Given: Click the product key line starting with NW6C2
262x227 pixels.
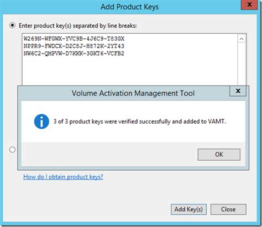Looking at the screenshot, I should pos(74,54).
